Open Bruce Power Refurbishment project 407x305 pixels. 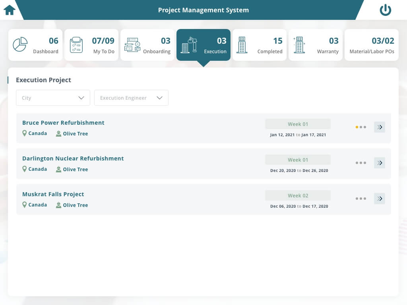[63, 123]
